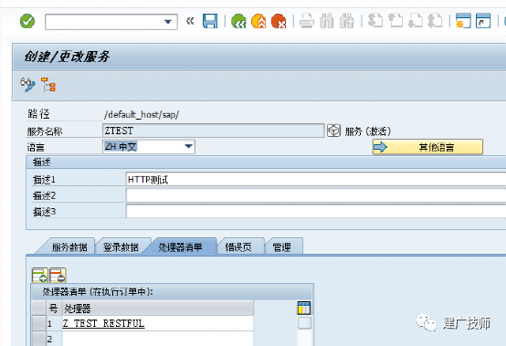Viewport: 506px width, 346px height.
Task: Click the 其他语言 button
Action: point(427,147)
